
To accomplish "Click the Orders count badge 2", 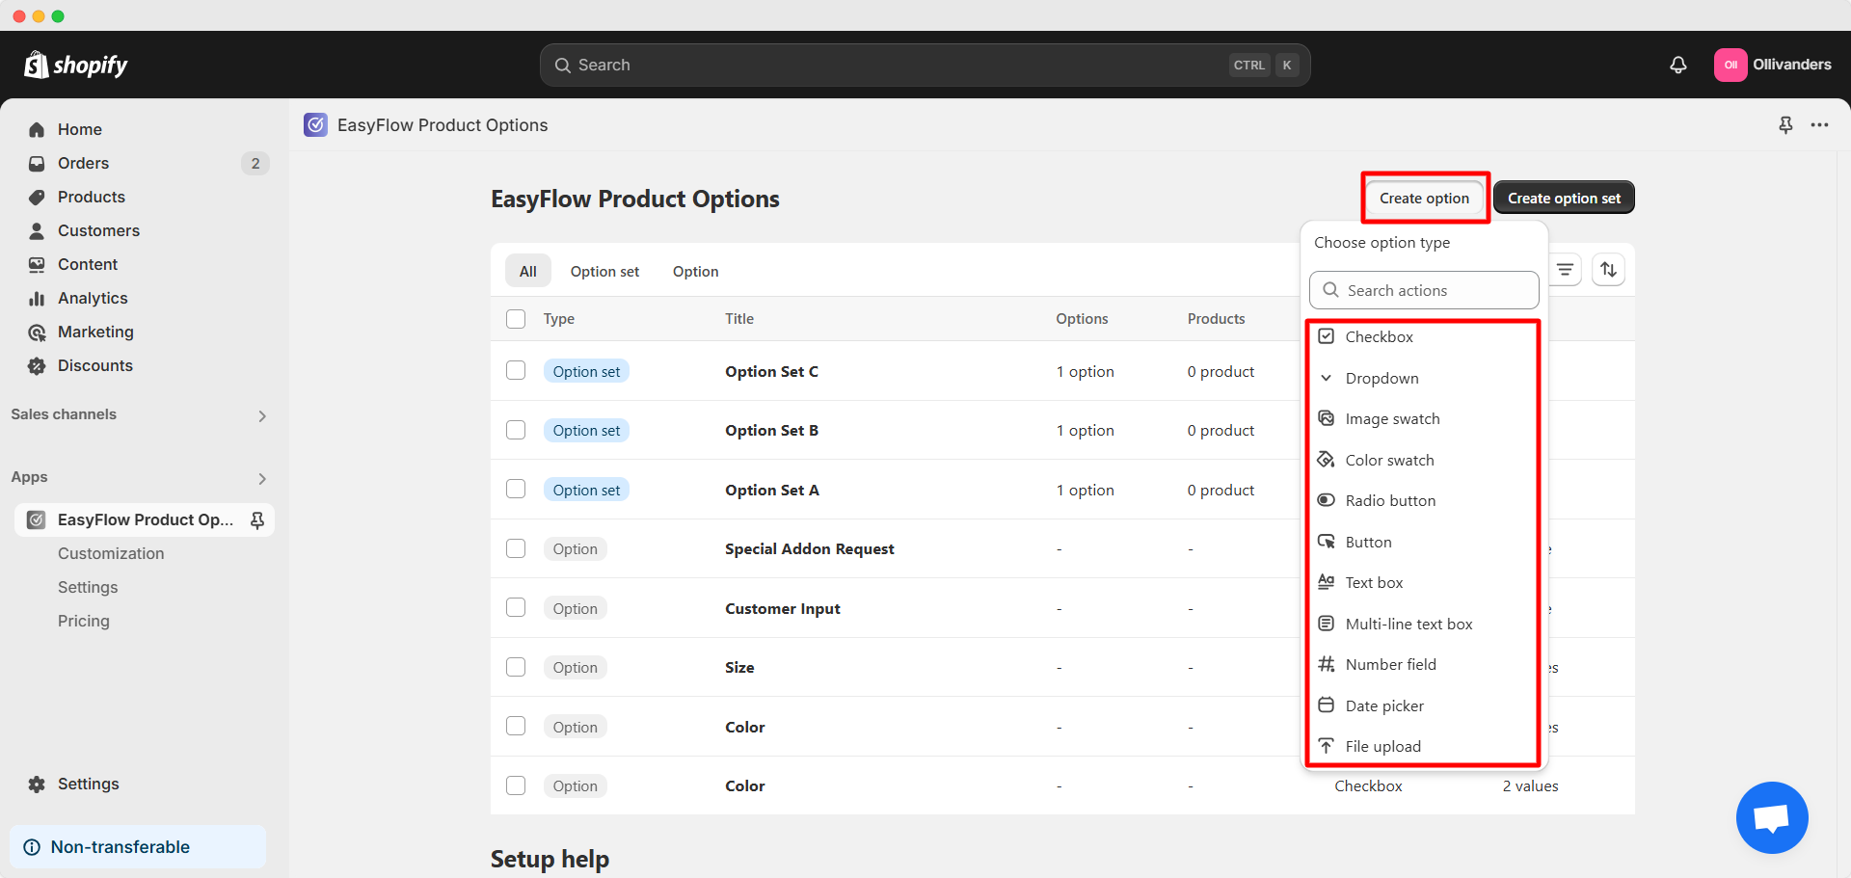I will point(255,163).
